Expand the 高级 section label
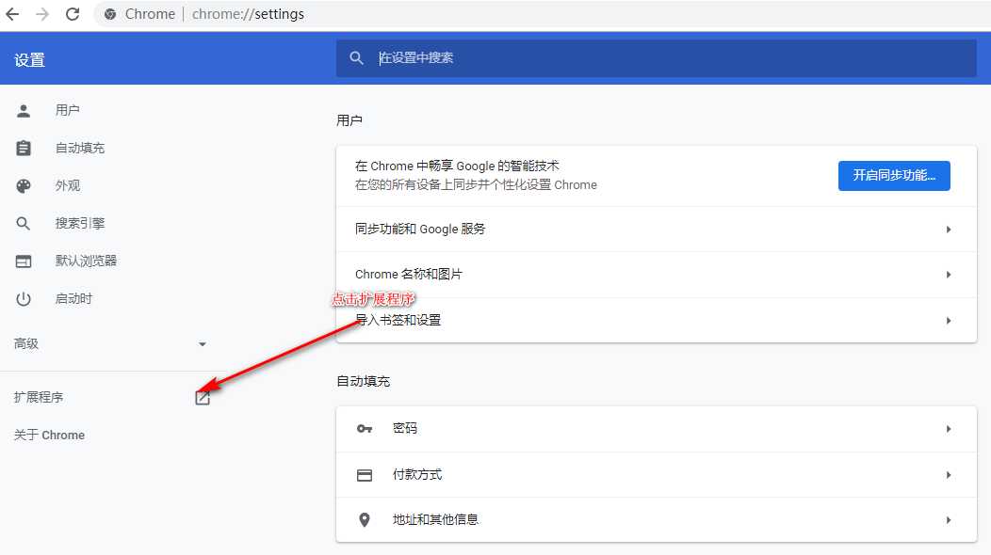 point(26,343)
